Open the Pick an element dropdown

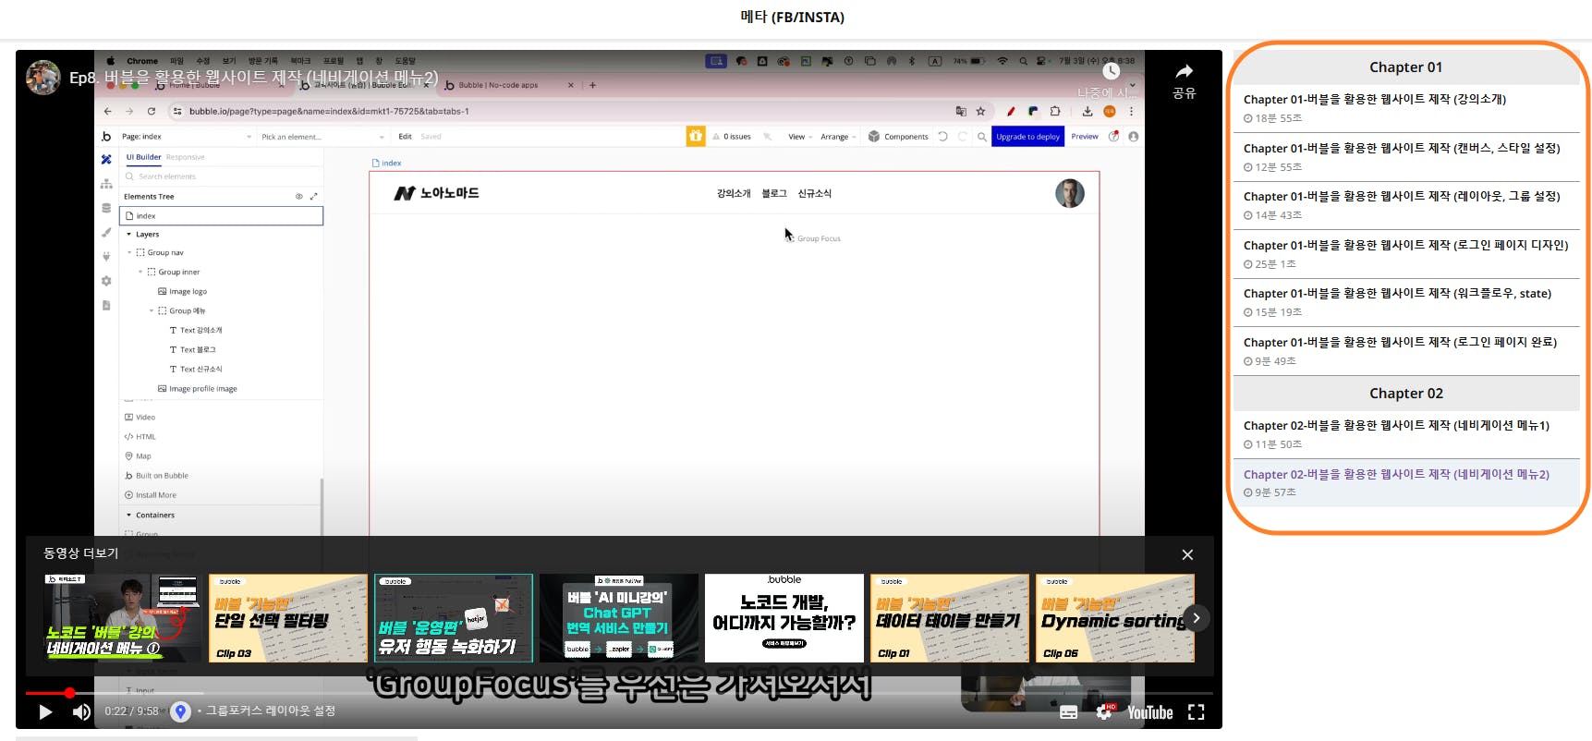(322, 137)
